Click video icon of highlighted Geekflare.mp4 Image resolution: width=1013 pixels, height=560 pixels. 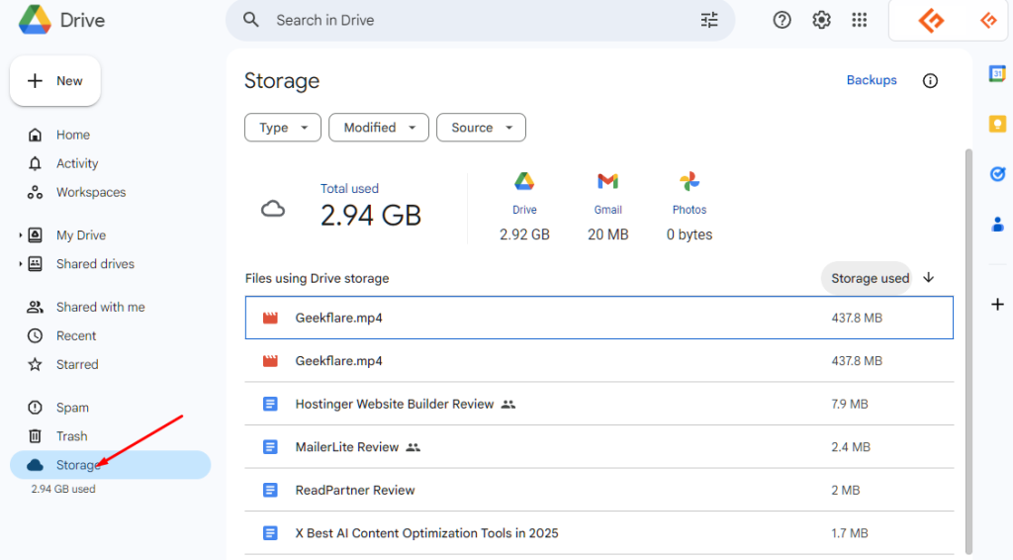pos(270,318)
